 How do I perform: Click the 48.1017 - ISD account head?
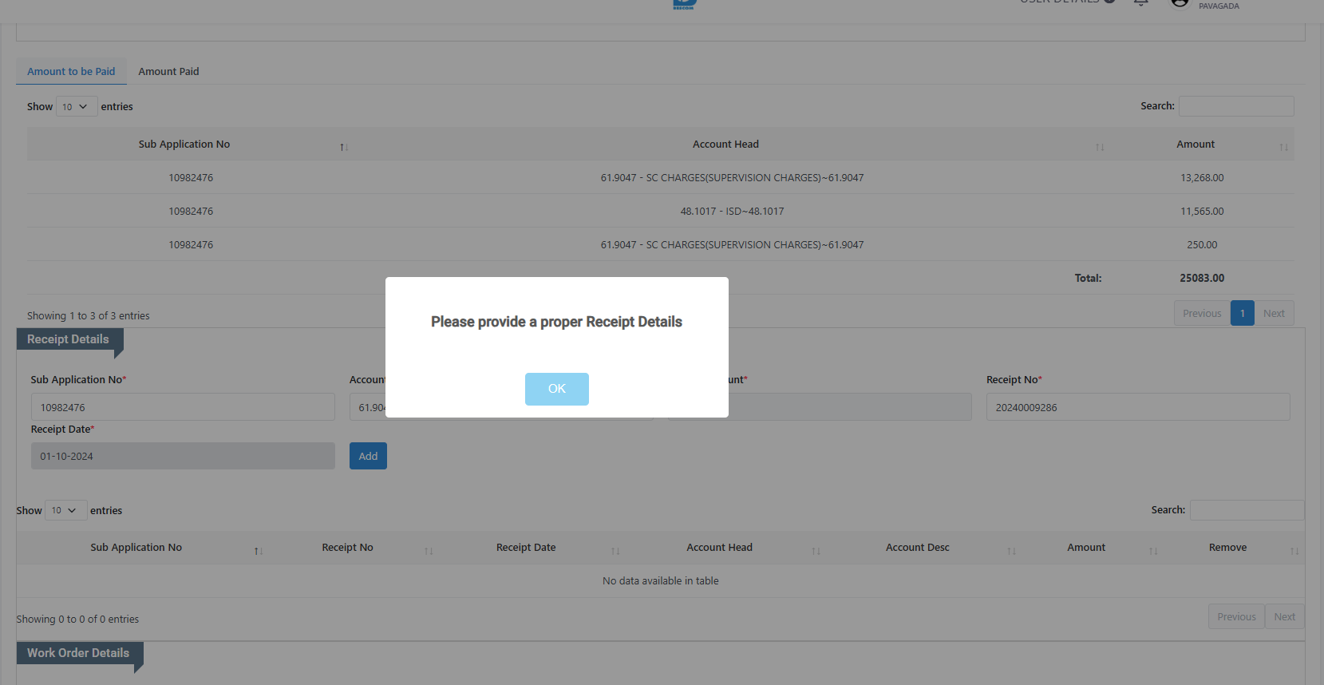(732, 212)
